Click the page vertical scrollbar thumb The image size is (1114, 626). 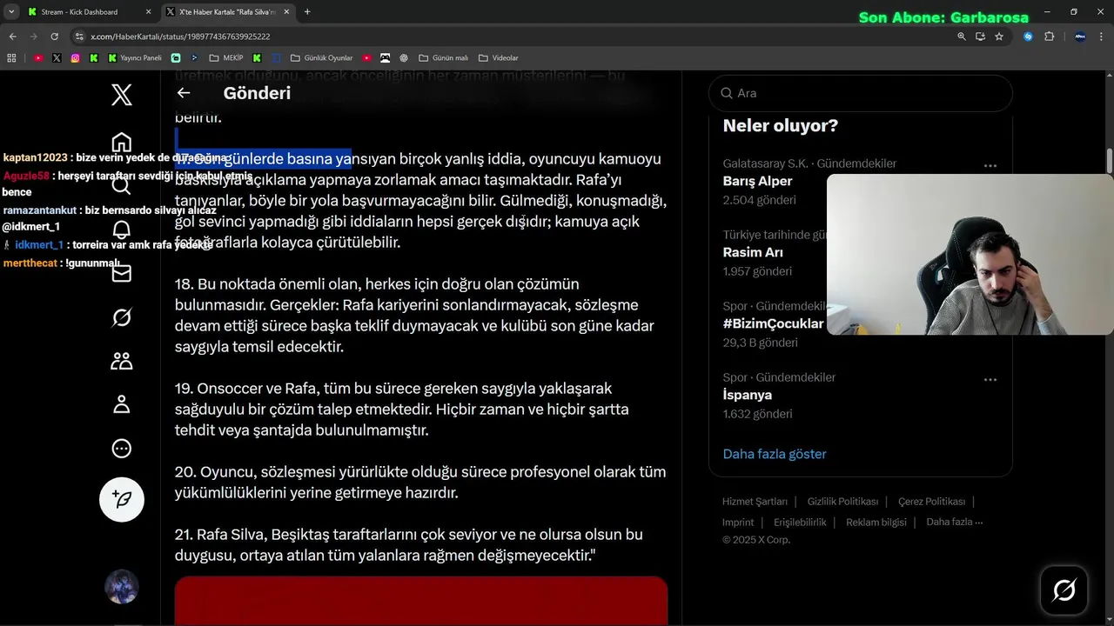click(1109, 161)
